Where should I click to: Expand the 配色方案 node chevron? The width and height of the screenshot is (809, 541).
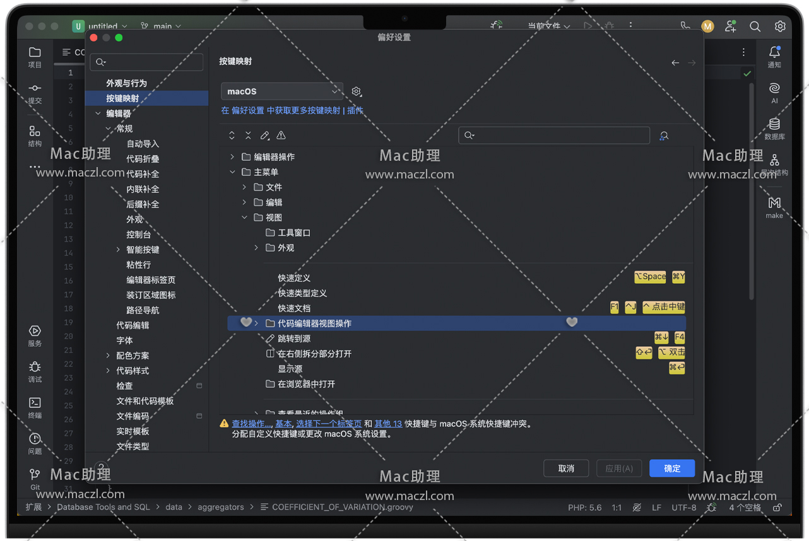[x=108, y=356]
